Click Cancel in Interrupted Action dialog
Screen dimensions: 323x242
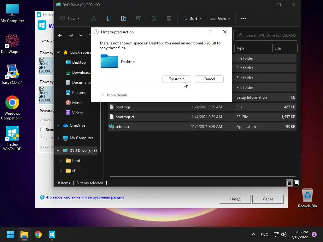(x=209, y=79)
